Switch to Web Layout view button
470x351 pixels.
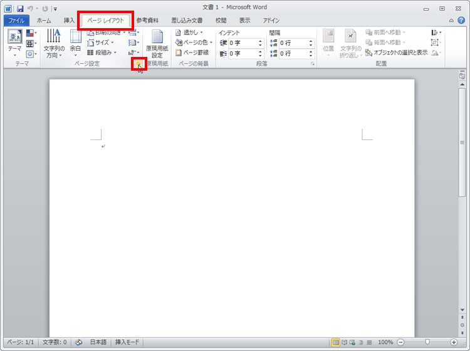352,342
